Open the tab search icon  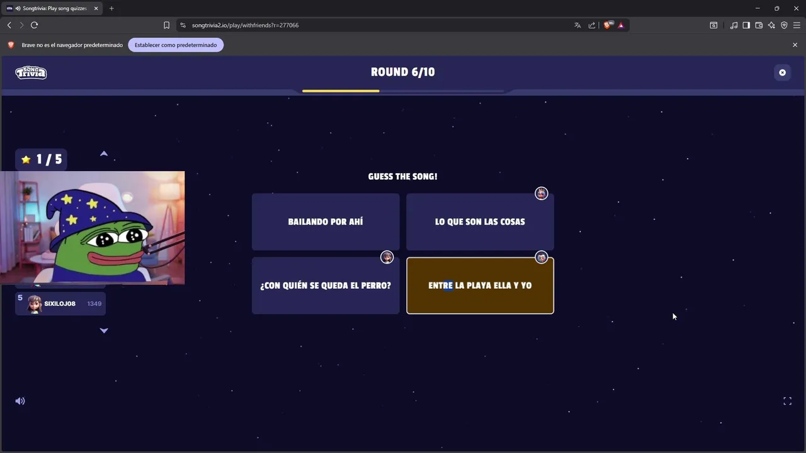coord(713,25)
